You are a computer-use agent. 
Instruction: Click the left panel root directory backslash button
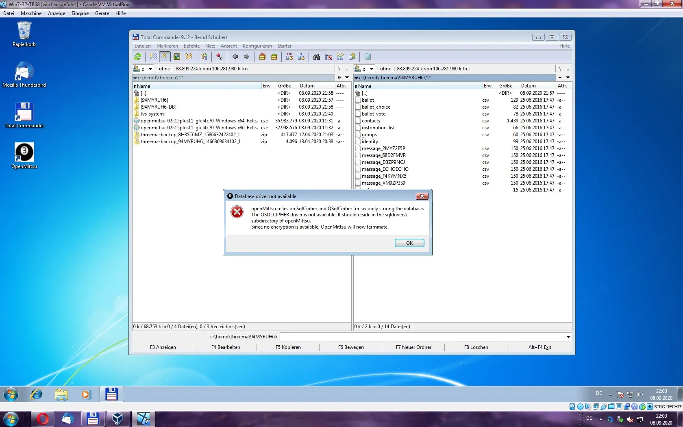pyautogui.click(x=339, y=69)
